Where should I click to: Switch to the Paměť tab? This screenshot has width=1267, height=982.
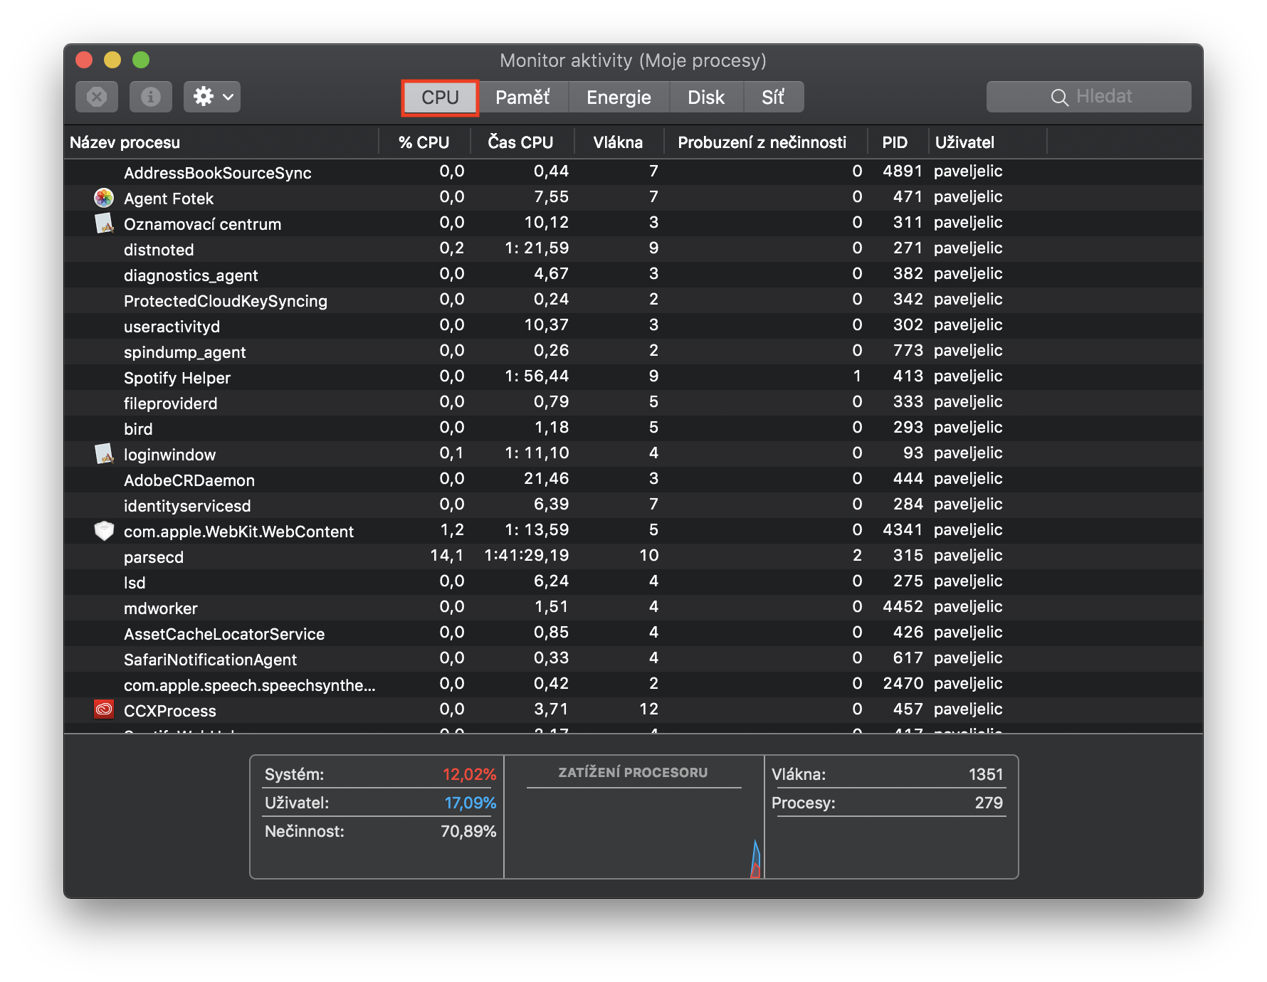coord(522,97)
